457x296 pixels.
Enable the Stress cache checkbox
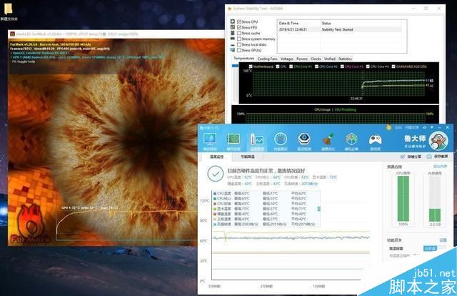(x=239, y=34)
